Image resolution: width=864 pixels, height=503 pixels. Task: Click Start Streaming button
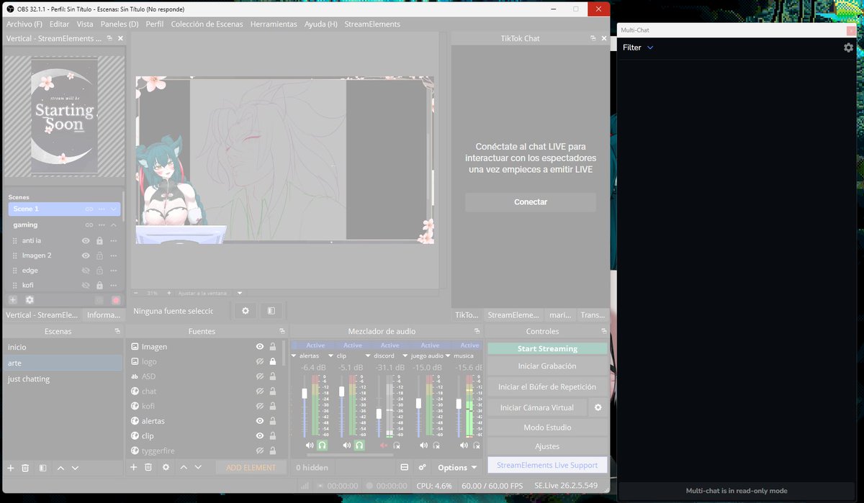547,348
